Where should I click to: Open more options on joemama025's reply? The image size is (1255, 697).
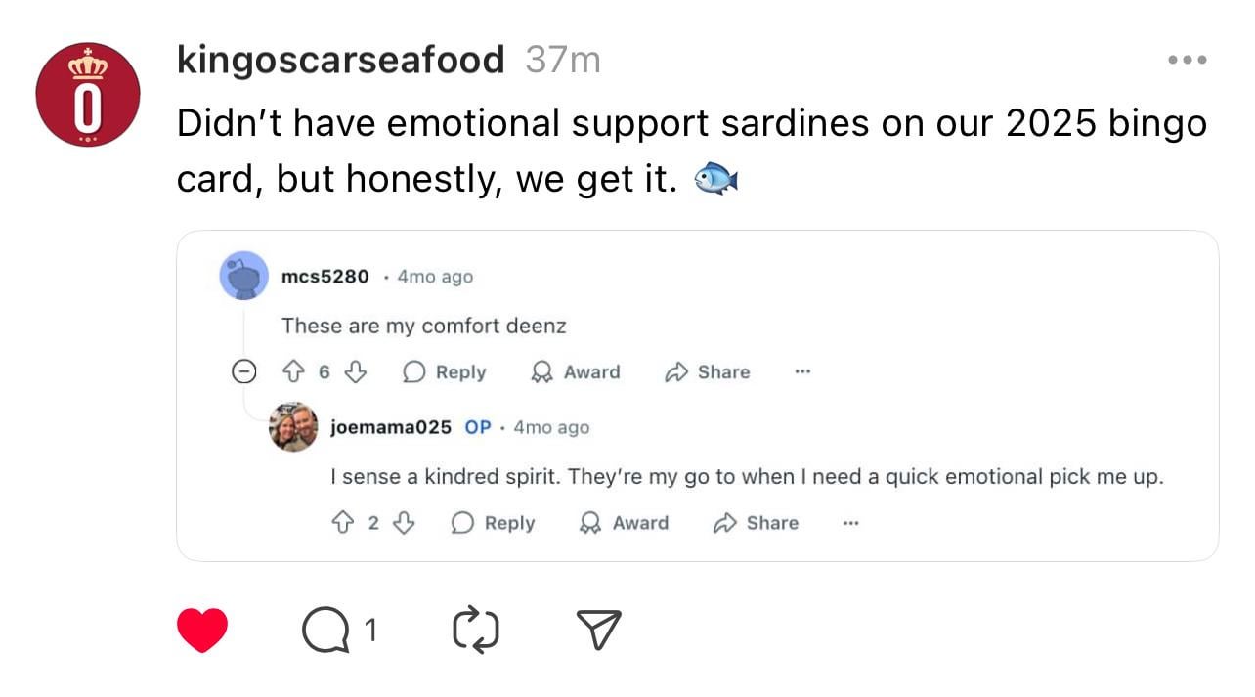850,523
